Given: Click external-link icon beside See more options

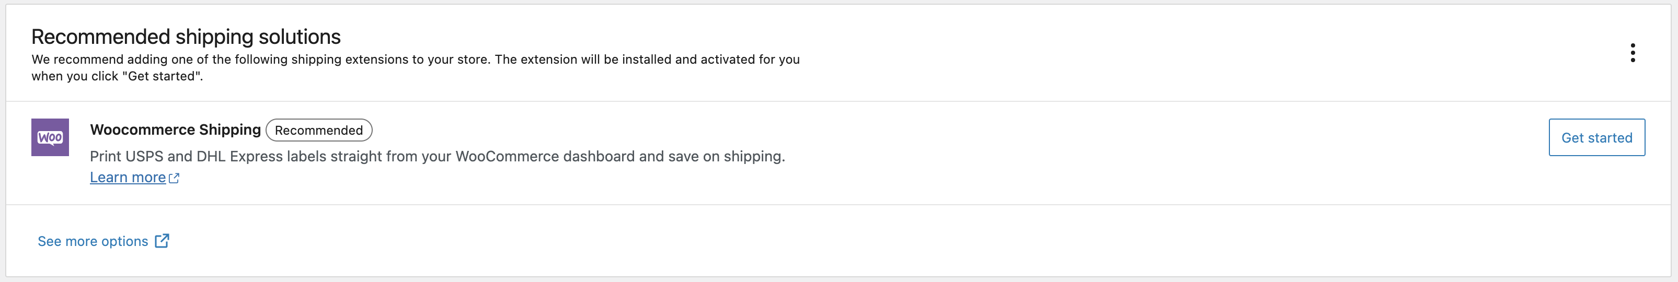Looking at the screenshot, I should [162, 241].
